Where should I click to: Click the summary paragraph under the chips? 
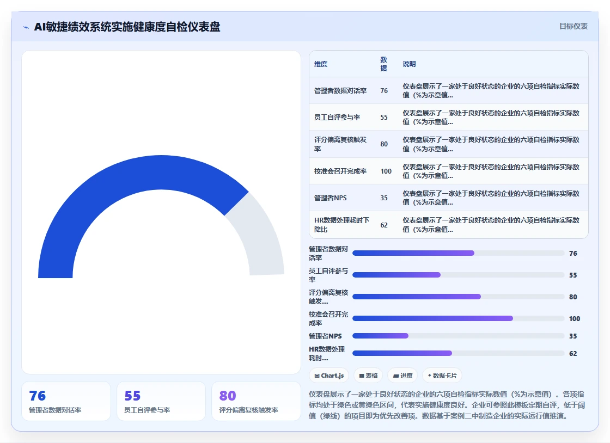point(447,405)
